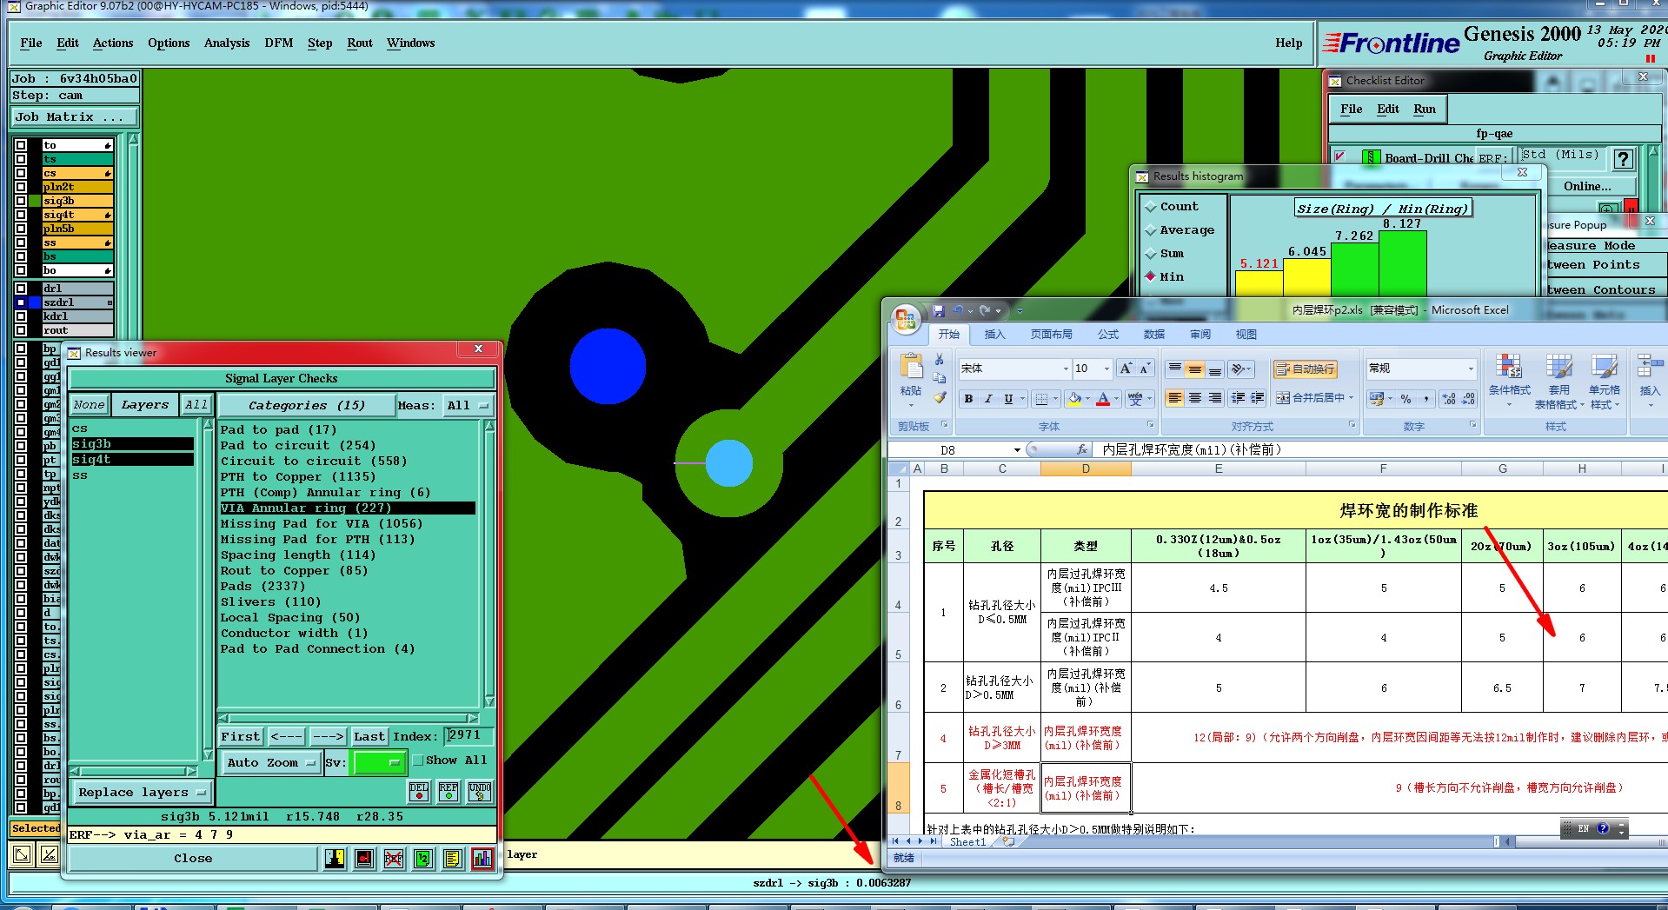
Task: Click the align text left icon in Excel
Action: pyautogui.click(x=1175, y=398)
